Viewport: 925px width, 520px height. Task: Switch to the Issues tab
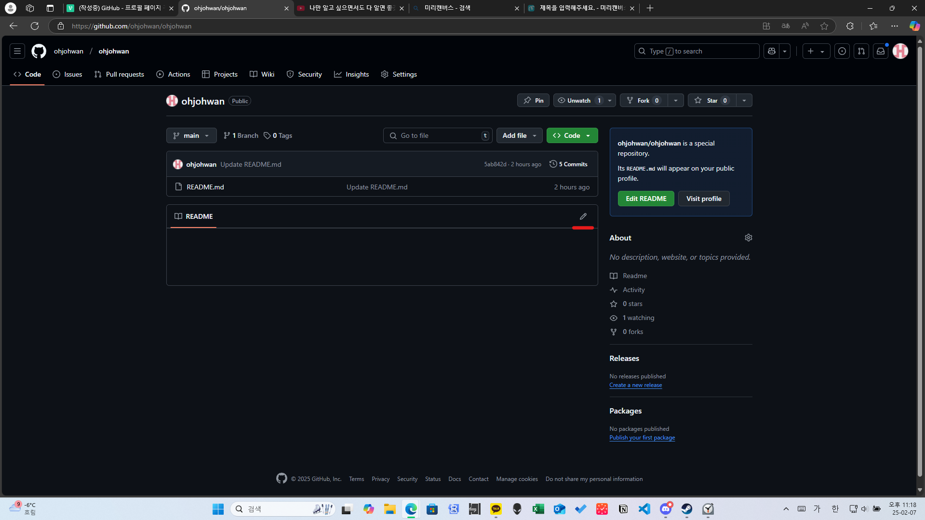(x=67, y=74)
